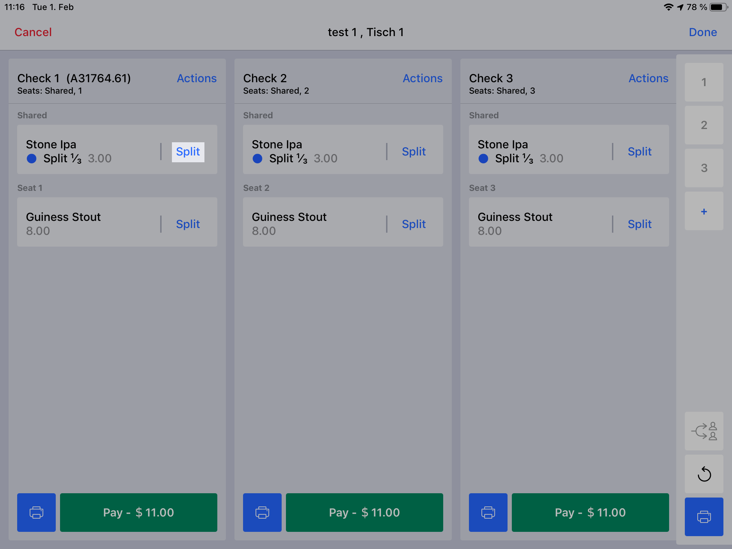
Task: Tap the split-by-guests arrow icon
Action: click(x=704, y=431)
